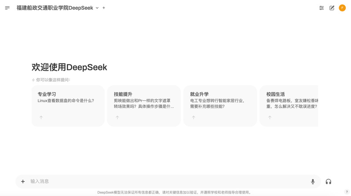Click the 福建船政交通职业学院DeepSeek model name
Viewport: 351px width, 196px height.
point(55,8)
